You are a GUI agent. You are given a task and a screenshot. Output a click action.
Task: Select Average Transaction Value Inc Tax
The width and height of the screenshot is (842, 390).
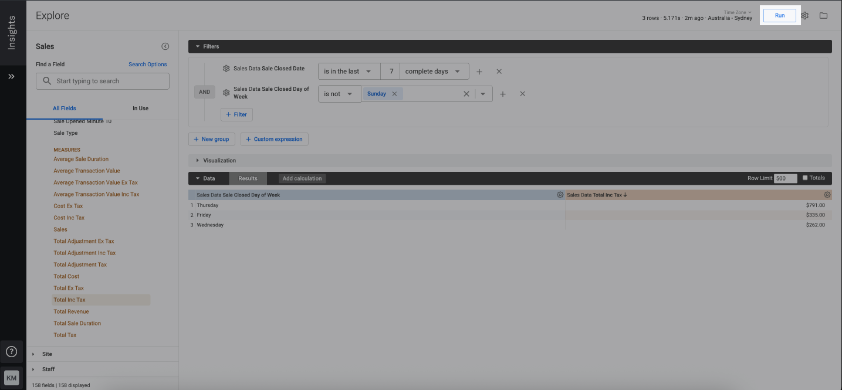pos(96,194)
